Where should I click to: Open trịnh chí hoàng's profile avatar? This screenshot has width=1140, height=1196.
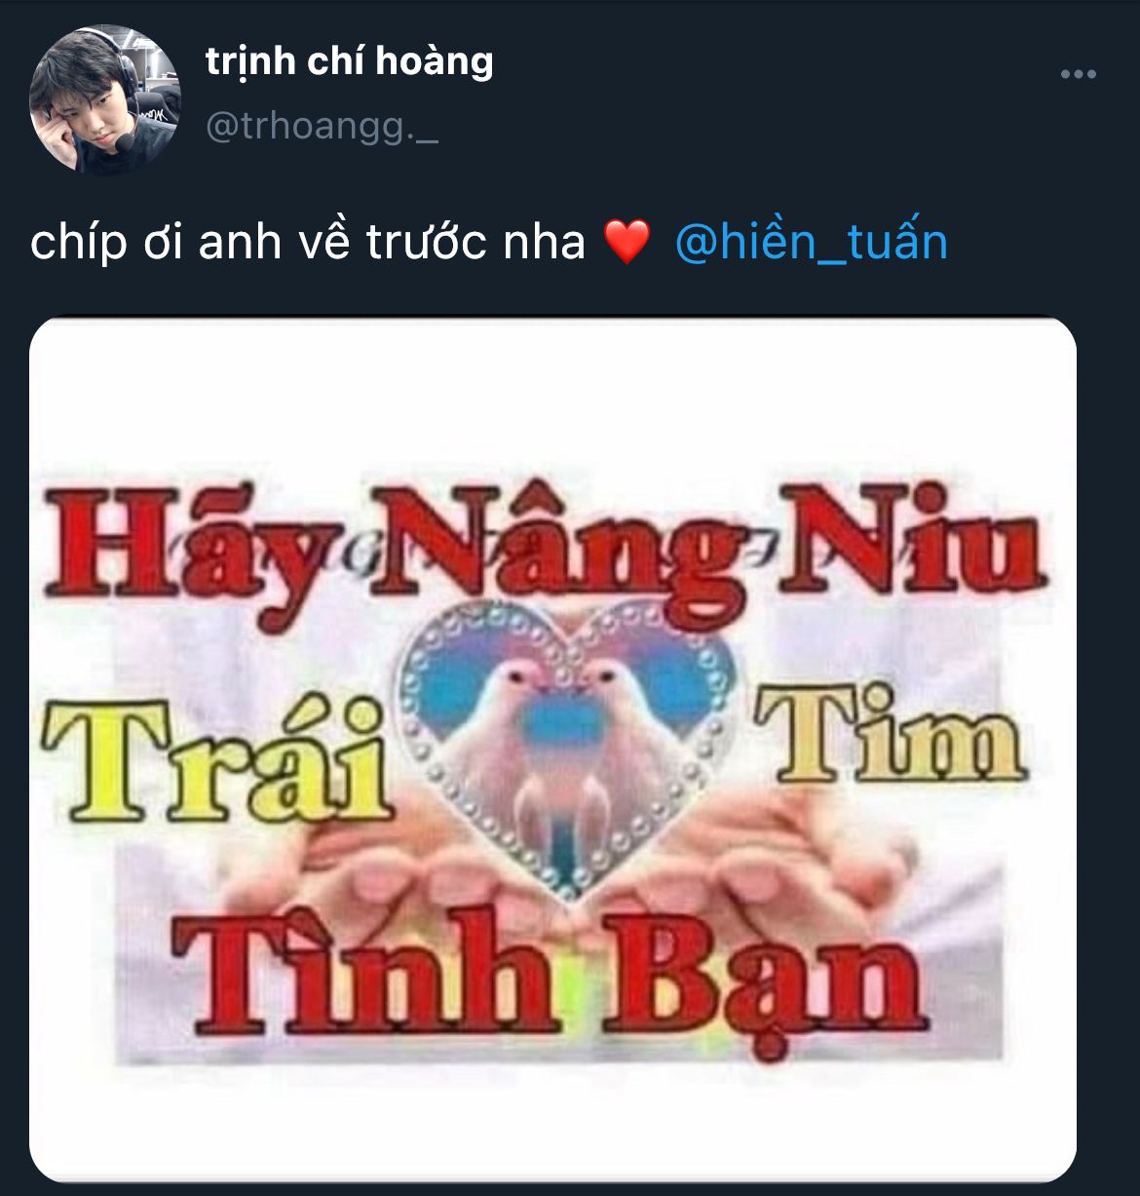coord(105,100)
